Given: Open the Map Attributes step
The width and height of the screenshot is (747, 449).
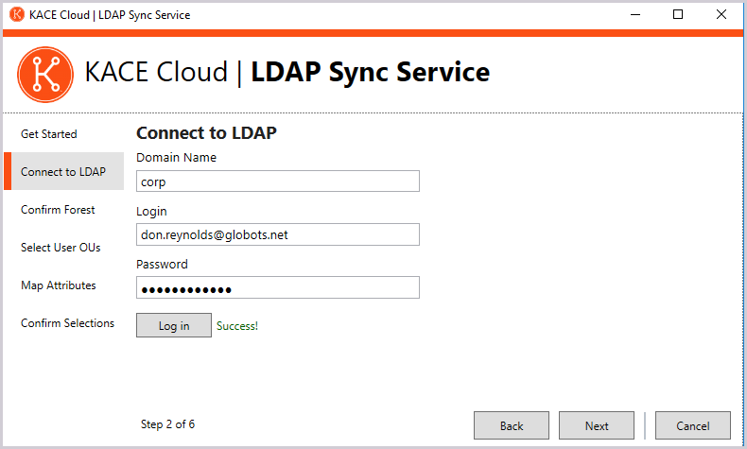Looking at the screenshot, I should 58,285.
